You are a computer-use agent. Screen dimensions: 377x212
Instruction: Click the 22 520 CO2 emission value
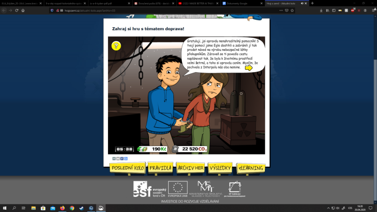point(194,149)
